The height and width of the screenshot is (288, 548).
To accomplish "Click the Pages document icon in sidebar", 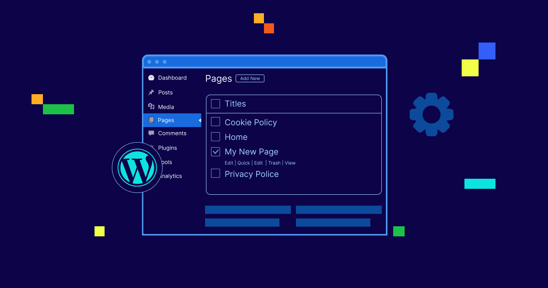I will point(151,120).
